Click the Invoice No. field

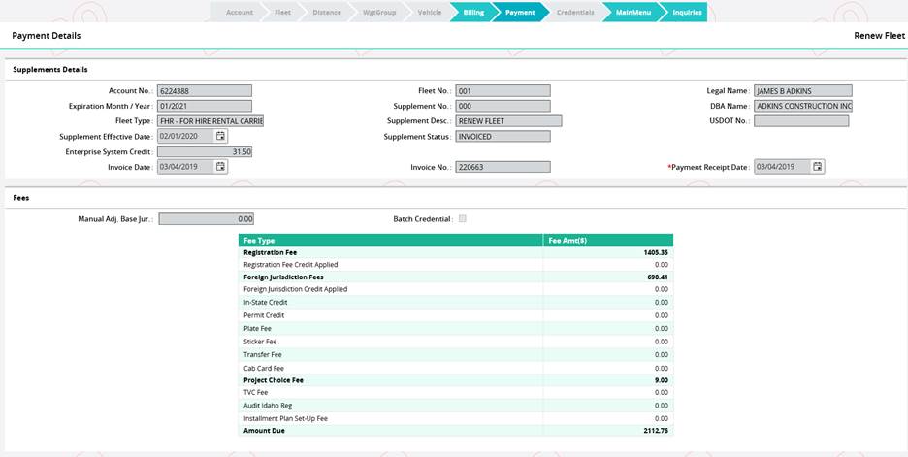pyautogui.click(x=503, y=167)
